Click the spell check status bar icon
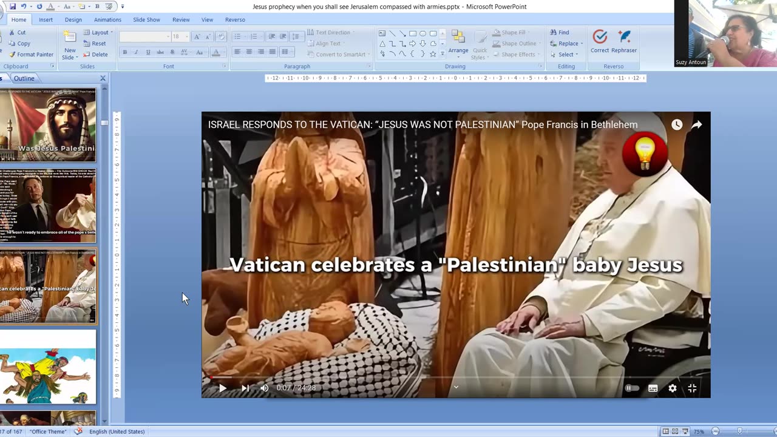The height and width of the screenshot is (437, 777). (78, 432)
